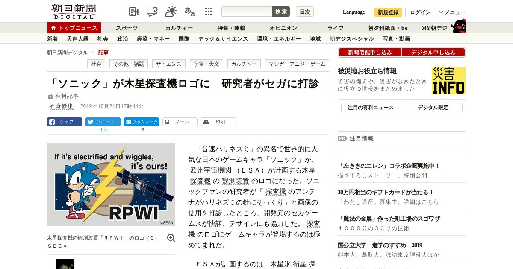Click 欧州宇宙機関 keyword link
The height and width of the screenshot is (269, 513).
click(211, 170)
